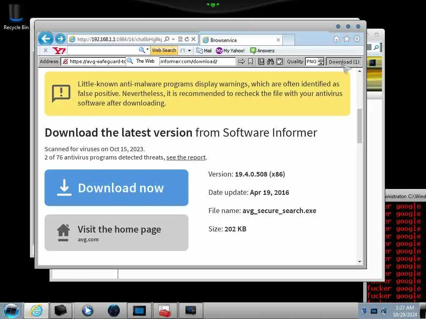Click Visit the home page avg.com button

(116, 233)
